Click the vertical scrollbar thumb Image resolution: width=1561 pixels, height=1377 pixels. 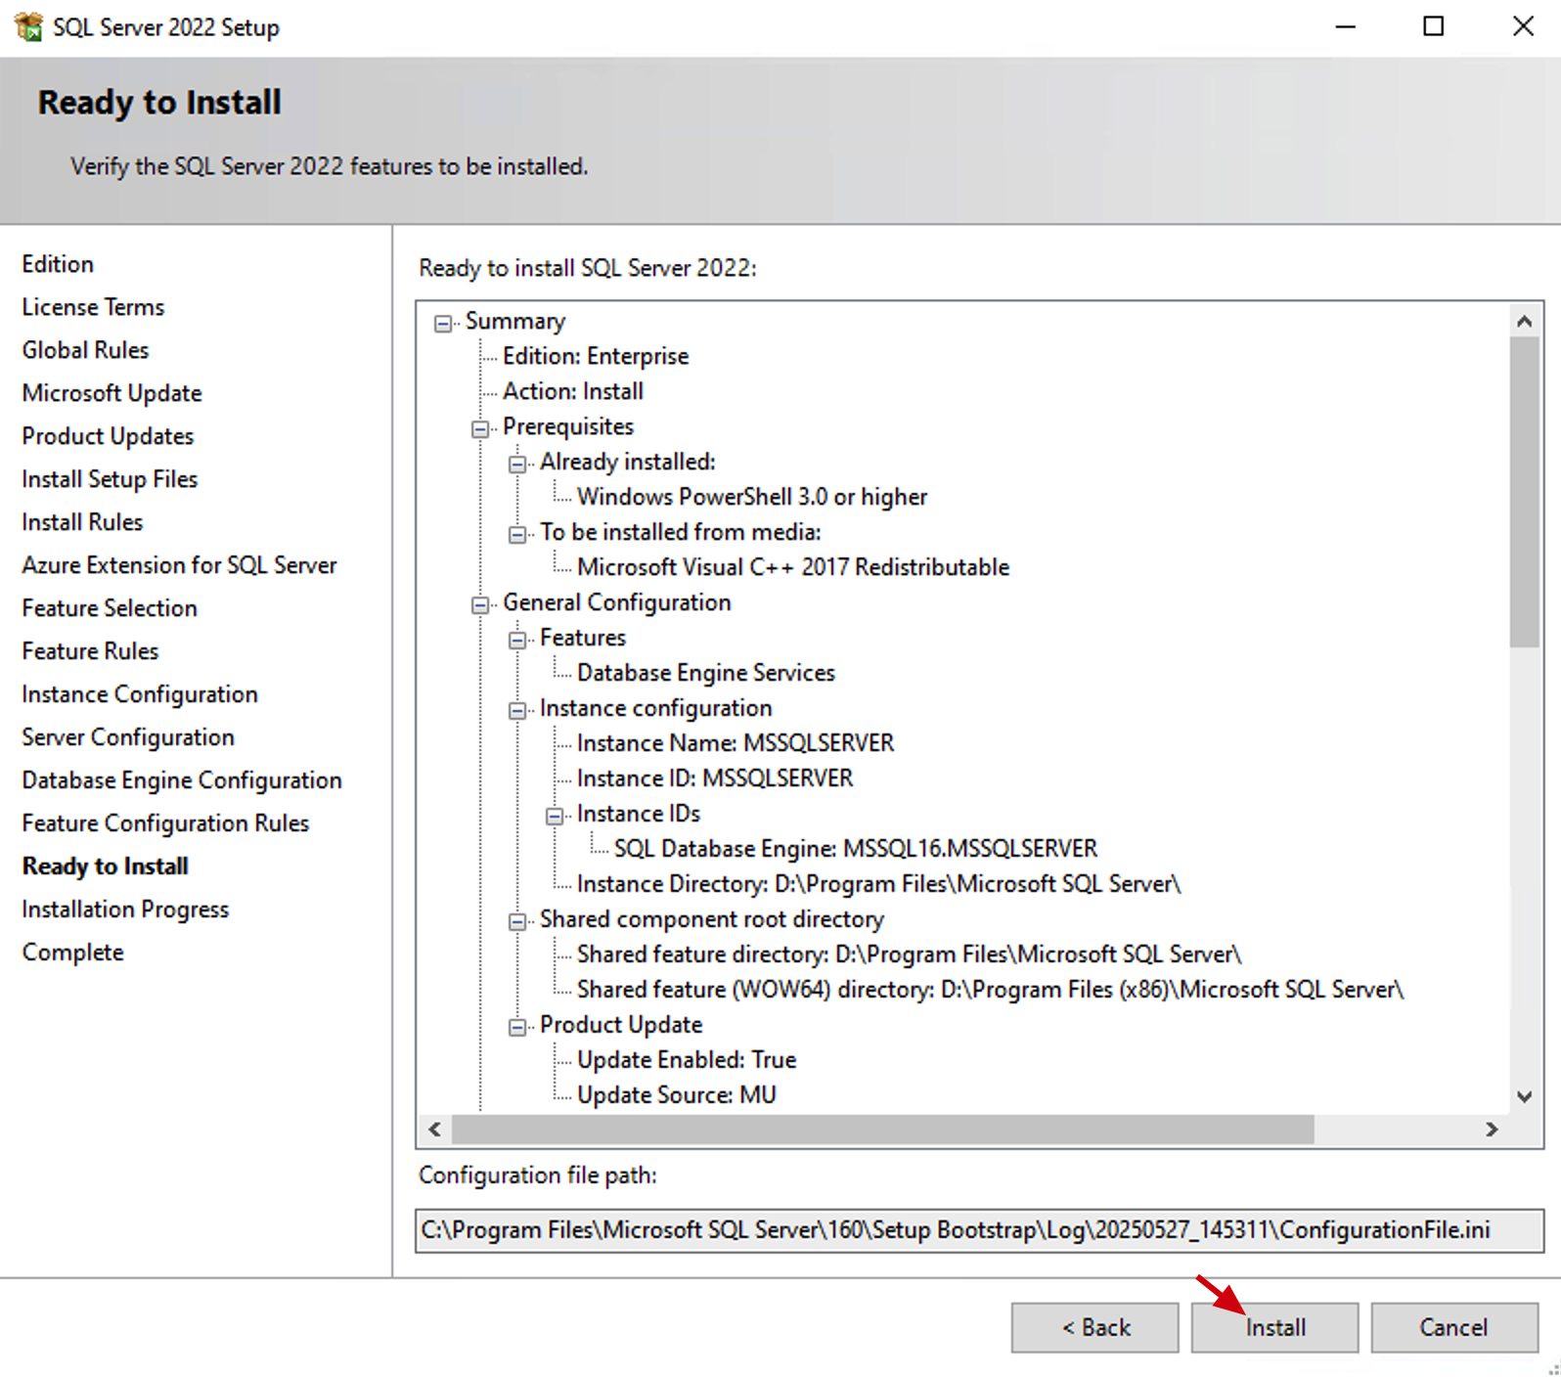tap(1524, 492)
